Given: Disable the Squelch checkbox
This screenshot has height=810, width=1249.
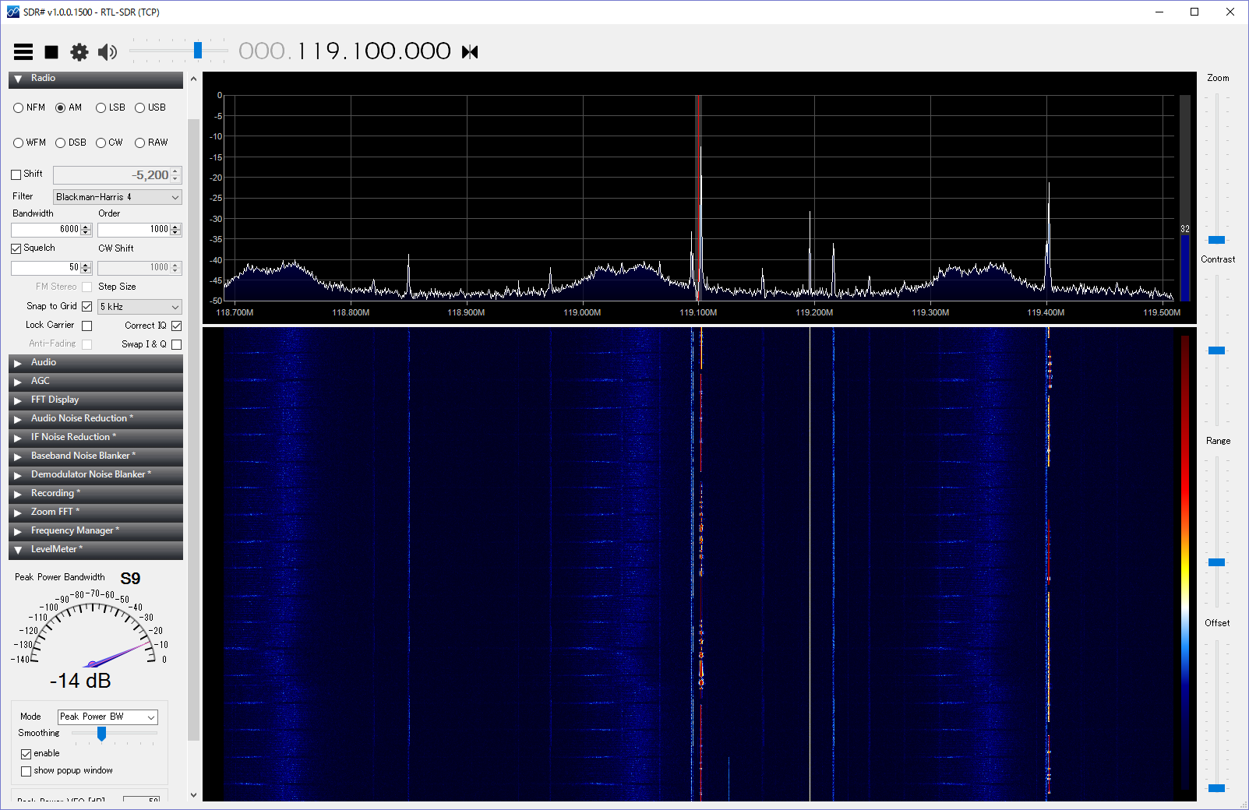Looking at the screenshot, I should [x=16, y=248].
